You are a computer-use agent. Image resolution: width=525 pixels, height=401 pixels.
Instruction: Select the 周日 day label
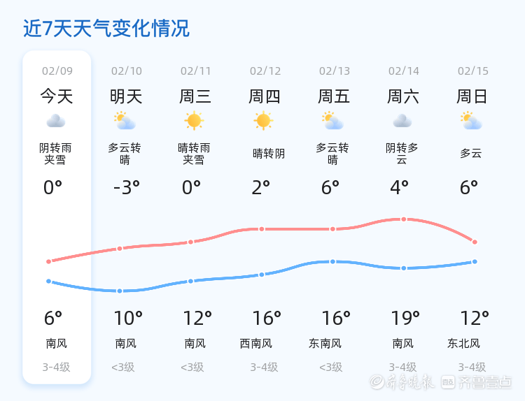(x=472, y=96)
